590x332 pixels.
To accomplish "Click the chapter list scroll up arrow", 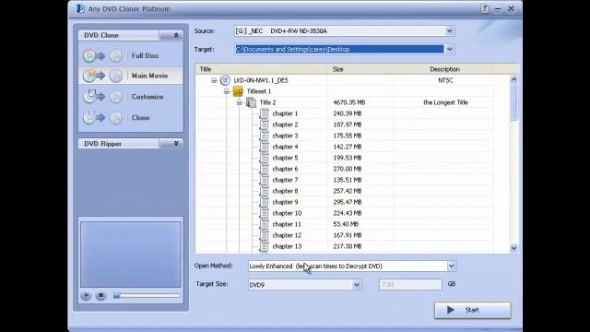I will coord(513,80).
